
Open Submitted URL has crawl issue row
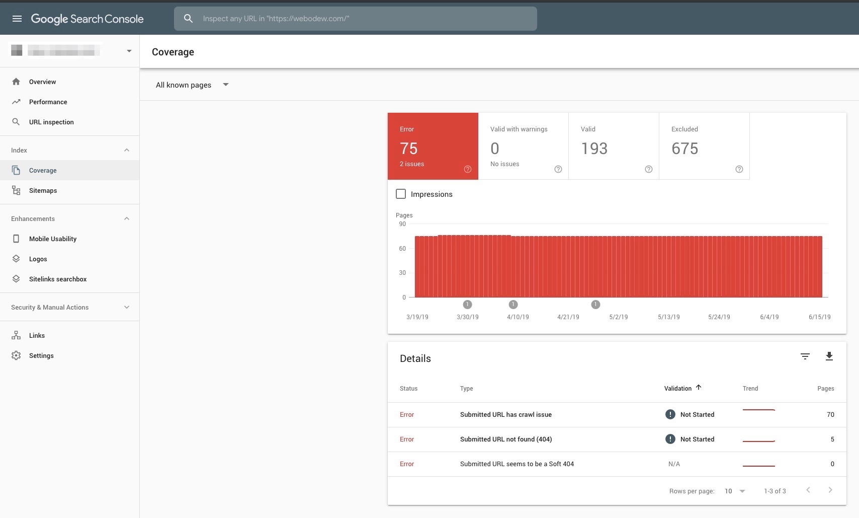(x=617, y=415)
